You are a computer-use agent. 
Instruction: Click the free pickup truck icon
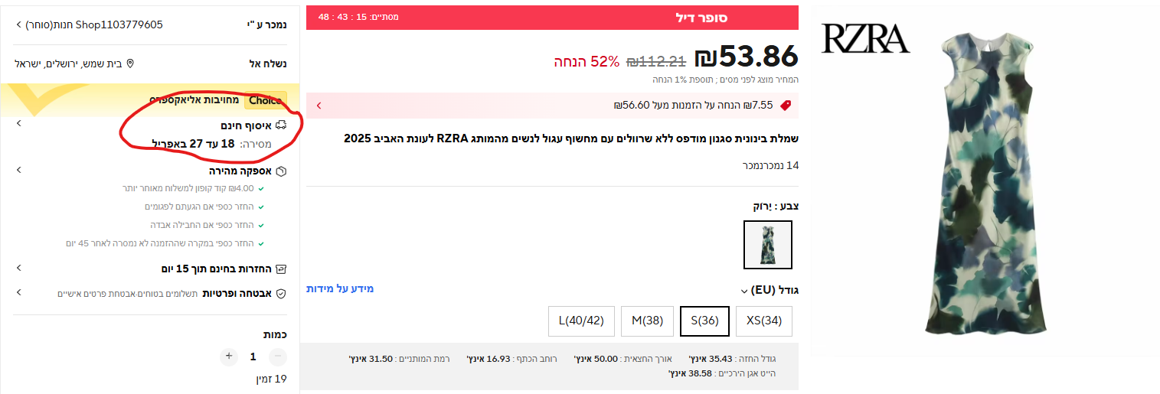point(281,124)
